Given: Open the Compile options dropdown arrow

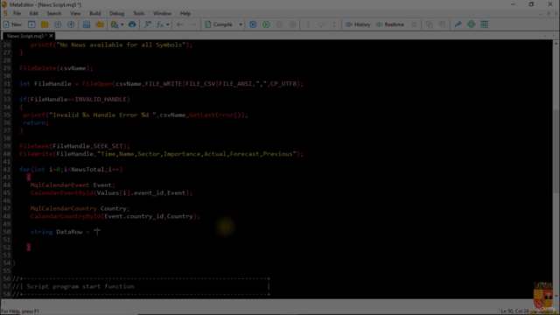Looking at the screenshot, I should tap(241, 24).
